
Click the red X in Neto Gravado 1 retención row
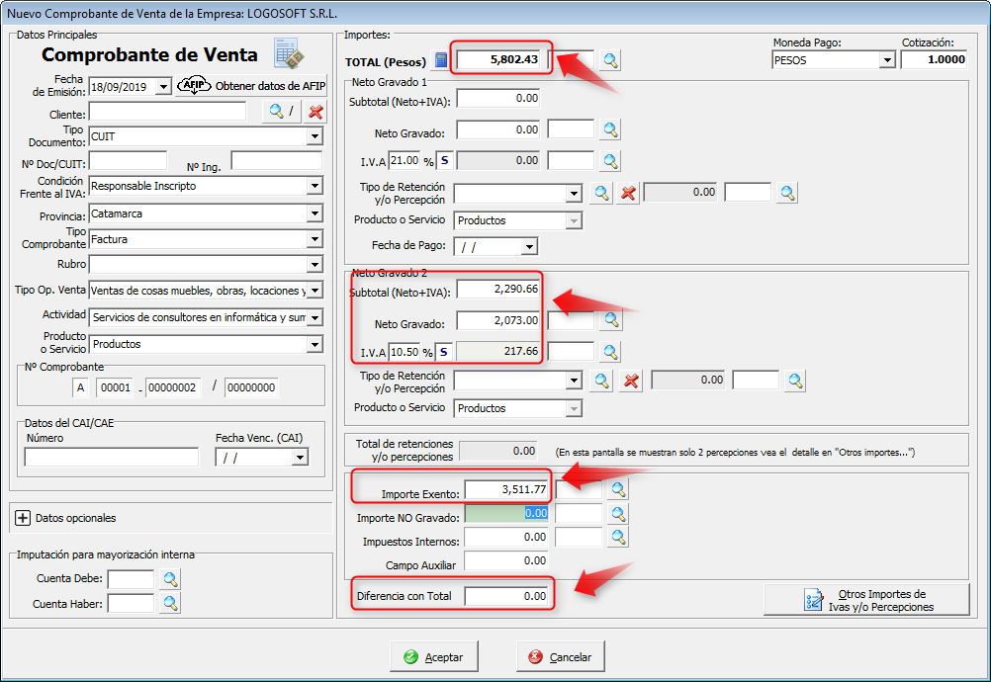coord(627,193)
